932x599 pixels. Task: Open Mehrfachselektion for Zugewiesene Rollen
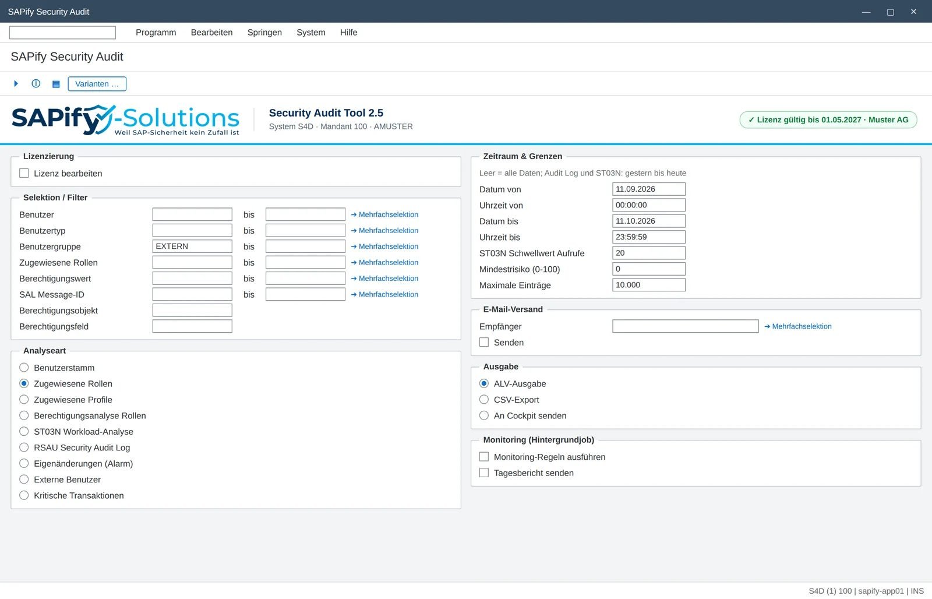384,262
